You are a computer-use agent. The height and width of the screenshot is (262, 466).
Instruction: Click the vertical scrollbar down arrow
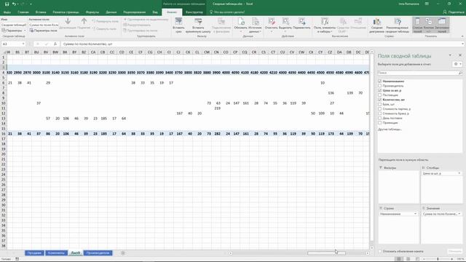point(371,247)
